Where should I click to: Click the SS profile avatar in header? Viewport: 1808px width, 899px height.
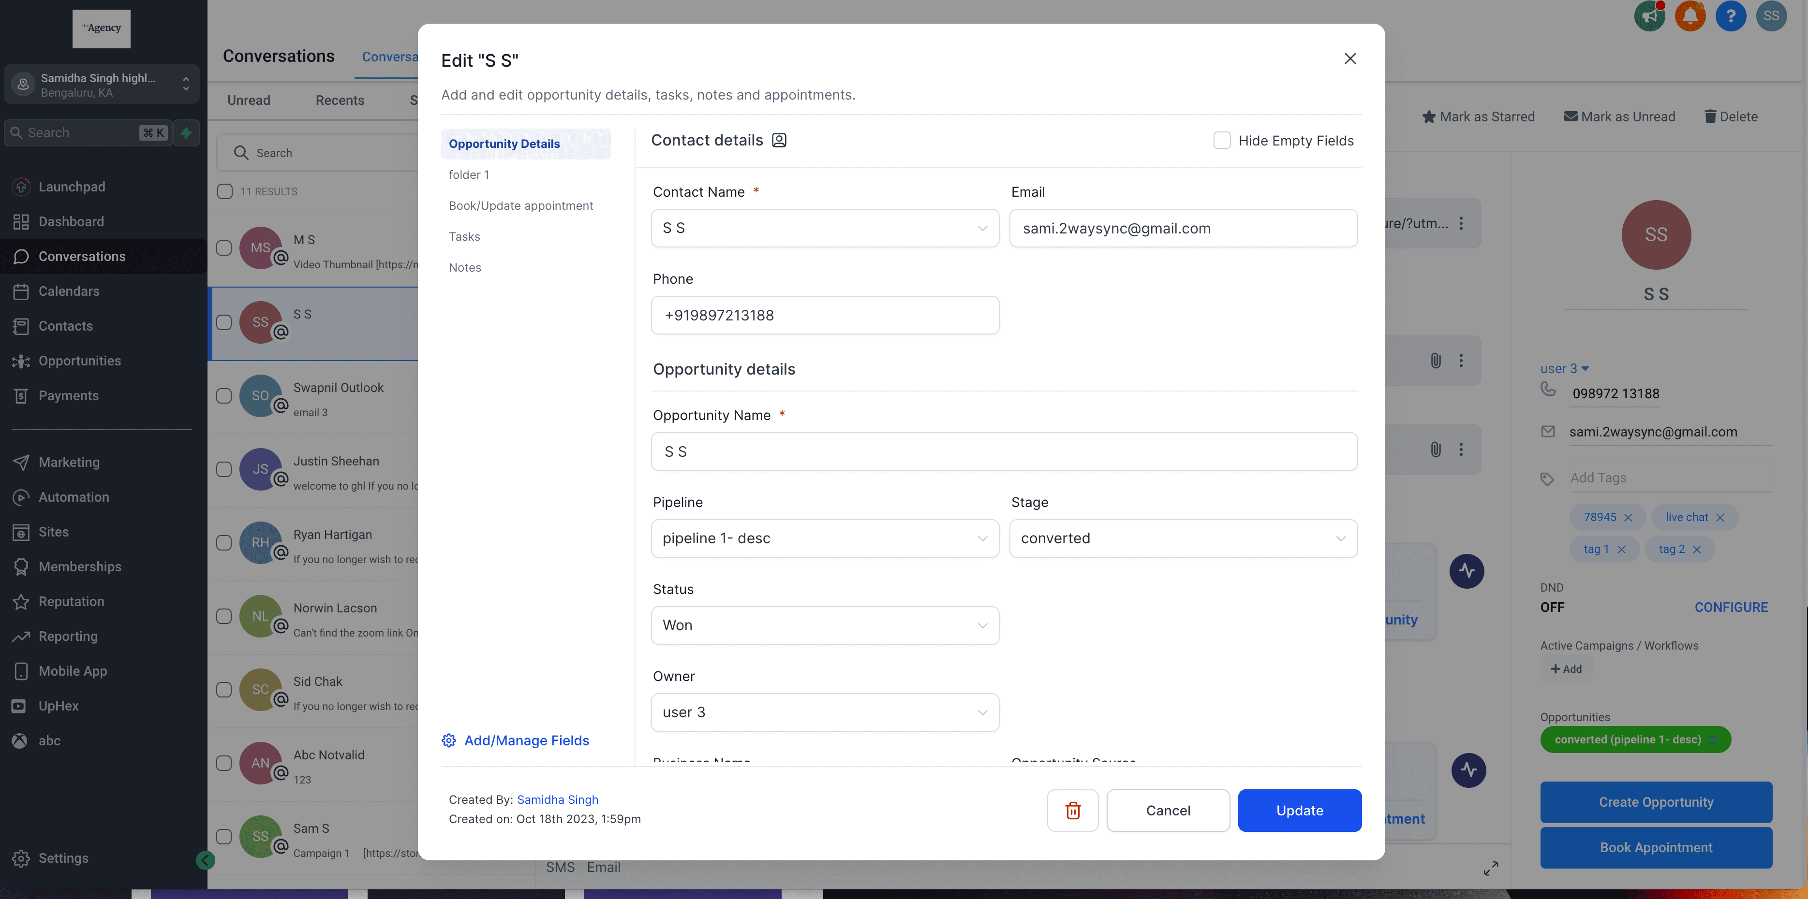[x=1771, y=15]
